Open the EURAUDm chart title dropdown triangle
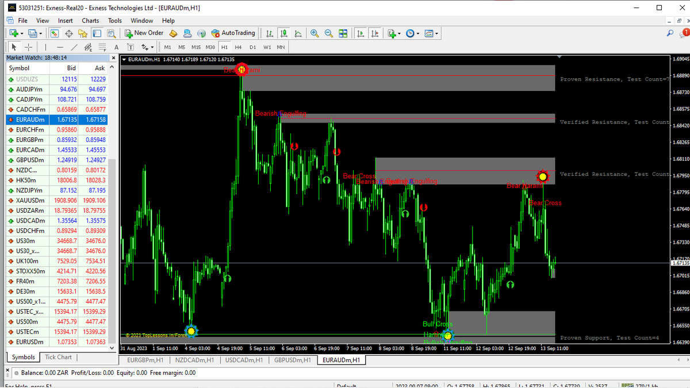690x388 pixels. 124,59
